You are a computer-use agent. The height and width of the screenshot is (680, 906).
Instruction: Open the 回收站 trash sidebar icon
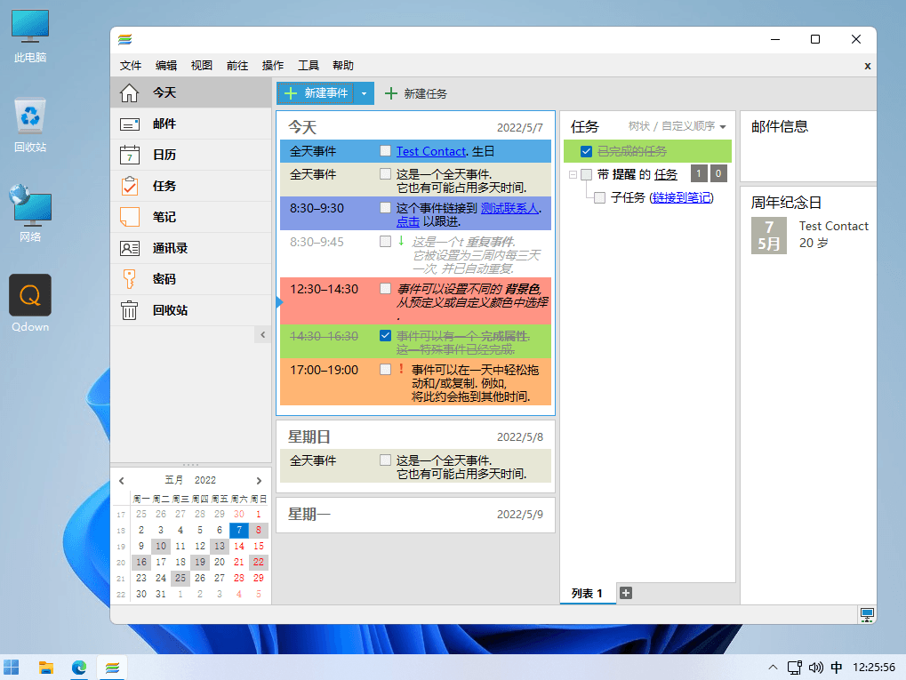(130, 310)
